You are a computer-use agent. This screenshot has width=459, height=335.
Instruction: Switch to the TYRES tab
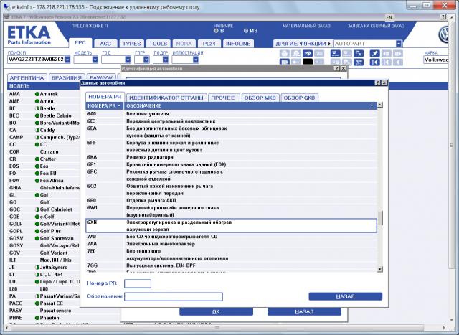pyautogui.click(x=131, y=44)
